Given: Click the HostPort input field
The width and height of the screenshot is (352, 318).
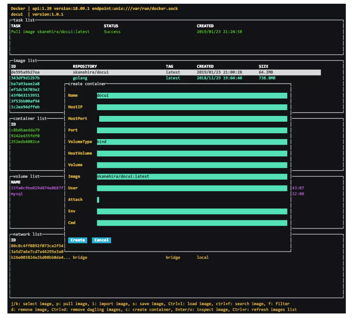Looking at the screenshot, I should 165,118.
